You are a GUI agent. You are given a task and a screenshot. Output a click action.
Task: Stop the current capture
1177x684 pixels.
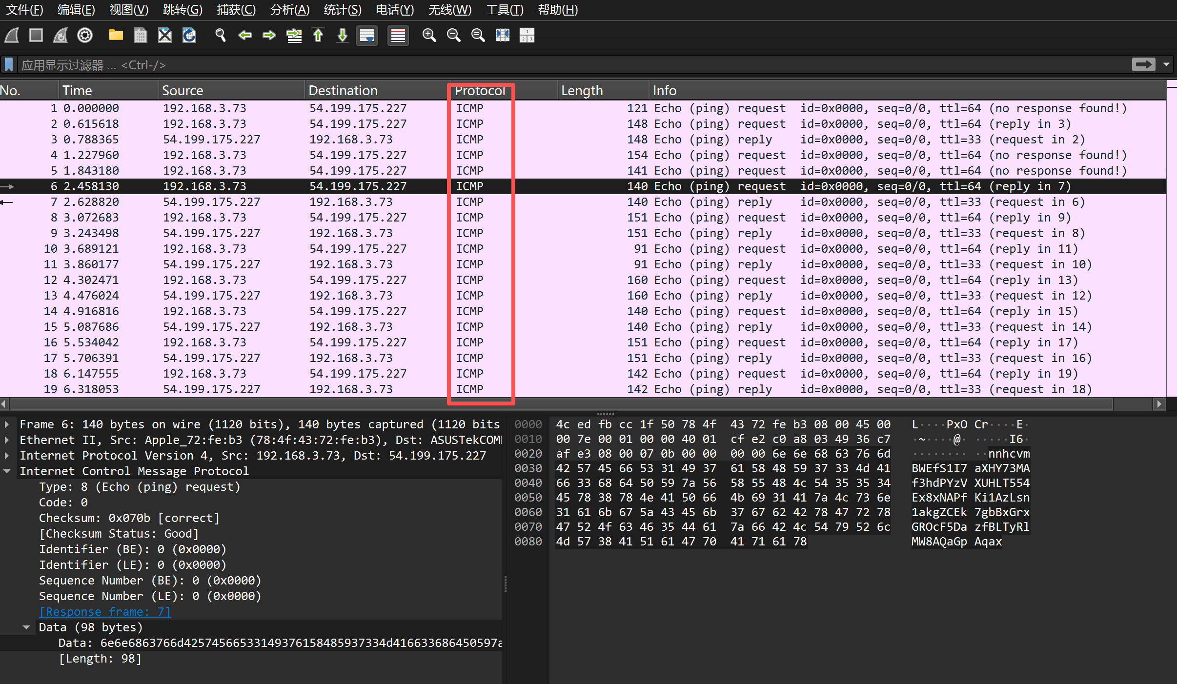click(35, 35)
